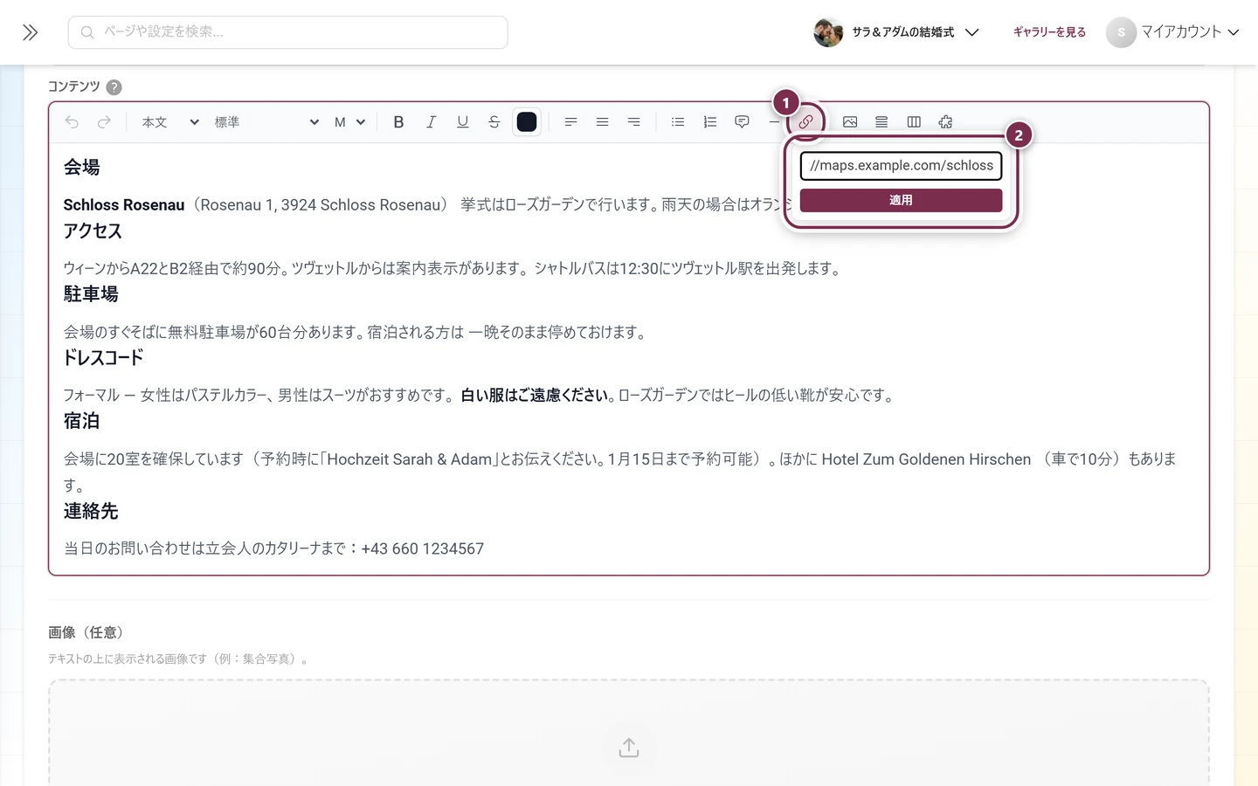The image size is (1258, 786).
Task: Click the phone number +43 660 1234567
Action: tap(422, 548)
